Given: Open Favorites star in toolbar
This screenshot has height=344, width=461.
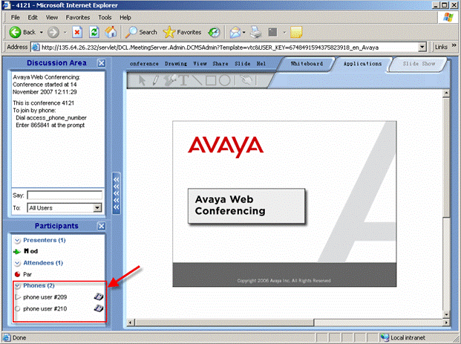Looking at the screenshot, I should pyautogui.click(x=183, y=32).
